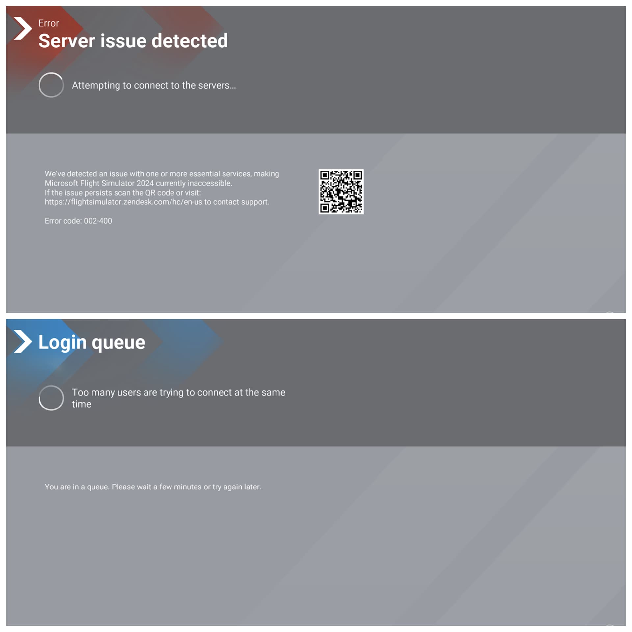Click the partial circle icon at error panel corner

(x=610, y=312)
